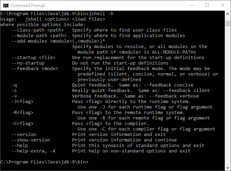Maximize the Command Prompt window

click(x=207, y=5)
